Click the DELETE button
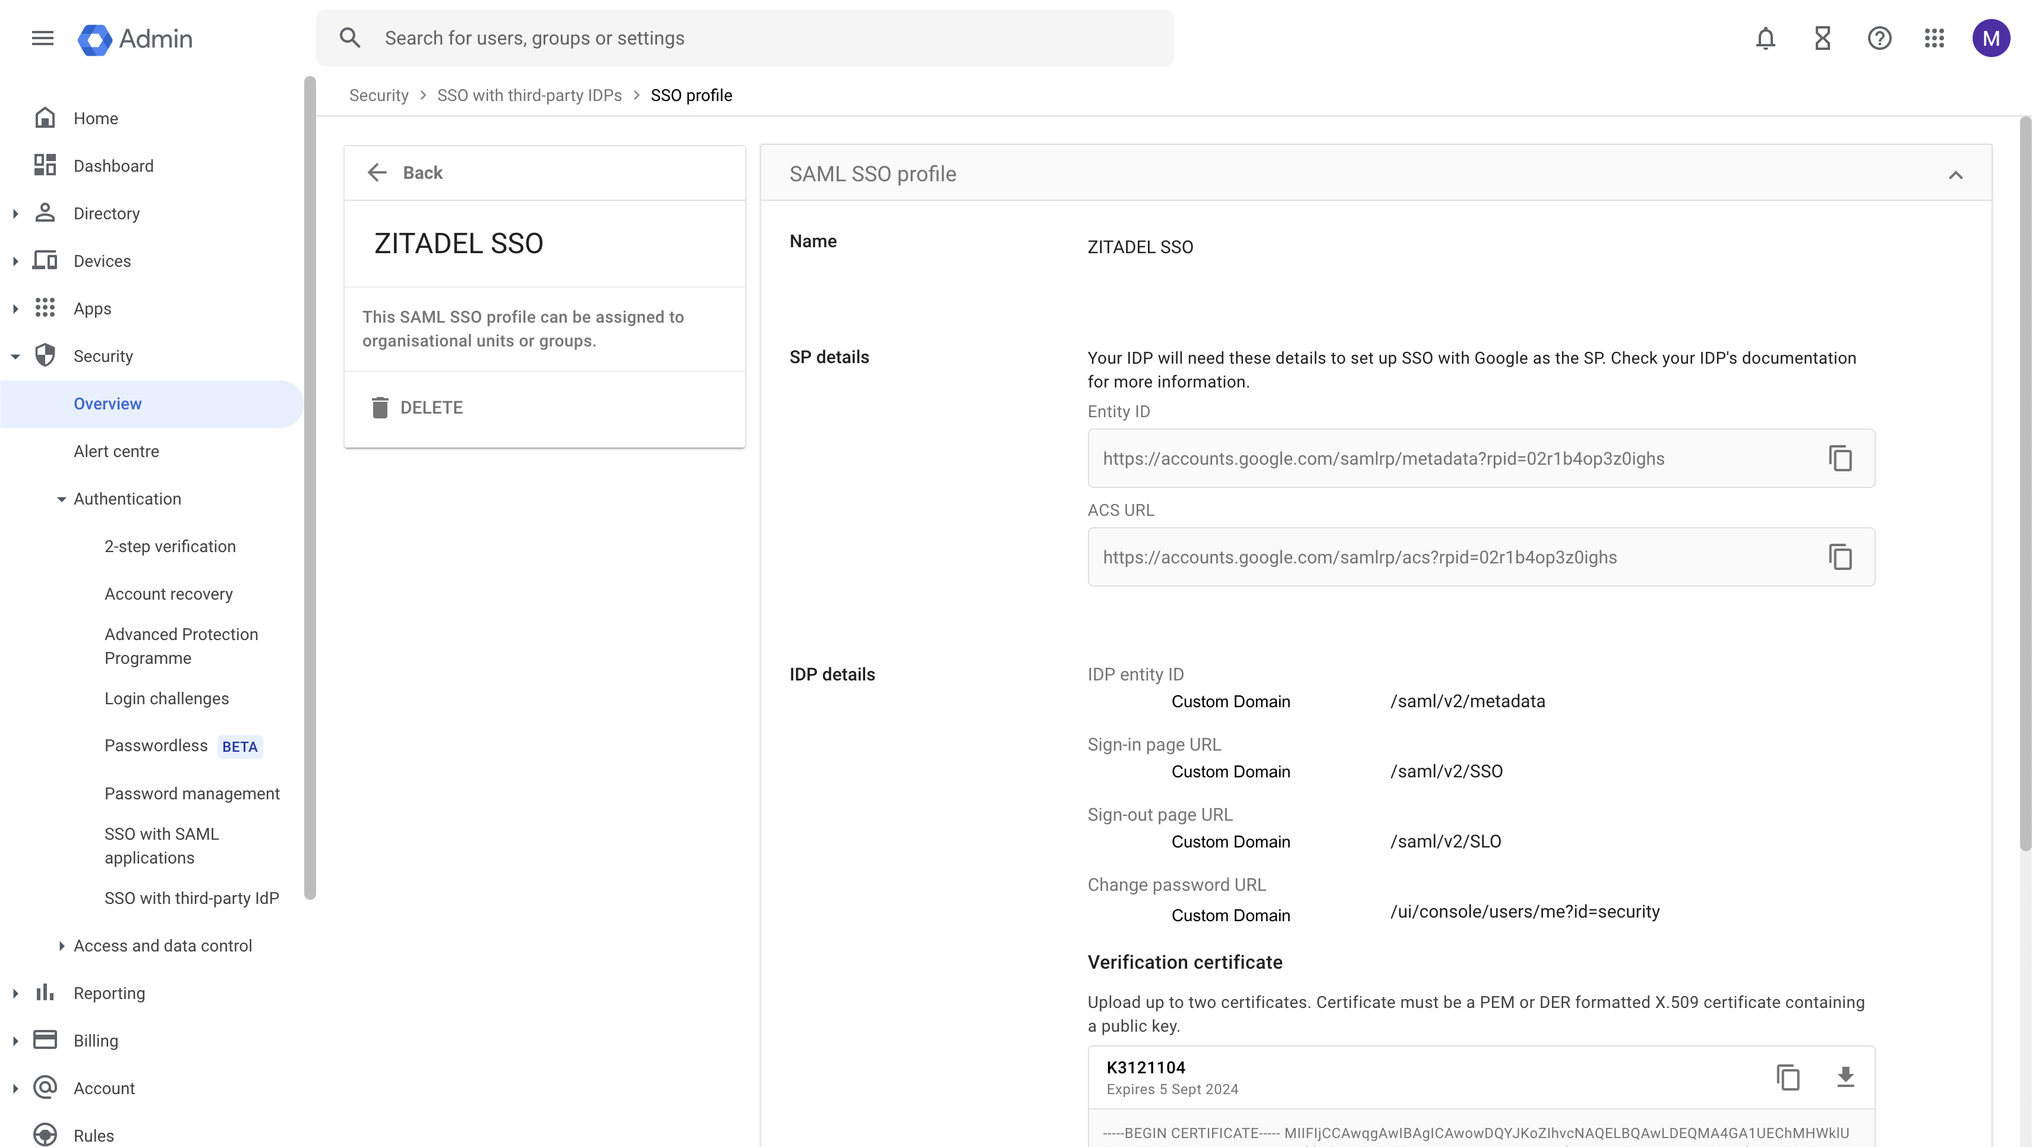 pyautogui.click(x=417, y=407)
